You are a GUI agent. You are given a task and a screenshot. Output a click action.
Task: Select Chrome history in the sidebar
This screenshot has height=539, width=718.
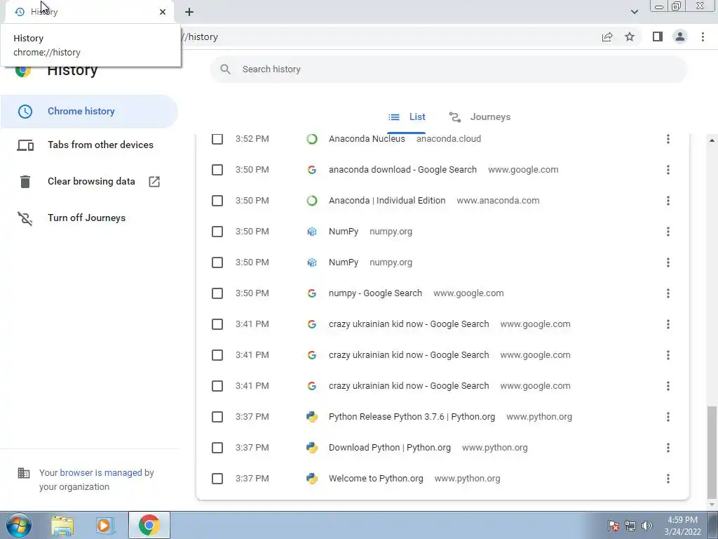pos(89,112)
